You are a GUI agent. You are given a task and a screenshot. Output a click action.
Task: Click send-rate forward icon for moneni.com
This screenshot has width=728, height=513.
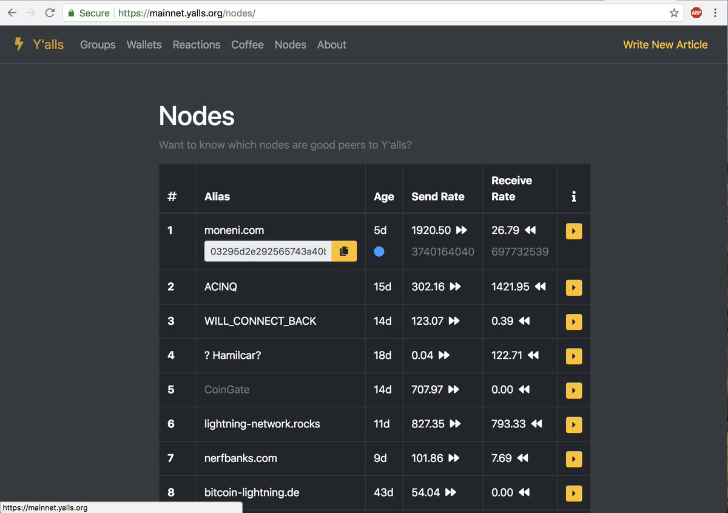(x=462, y=230)
